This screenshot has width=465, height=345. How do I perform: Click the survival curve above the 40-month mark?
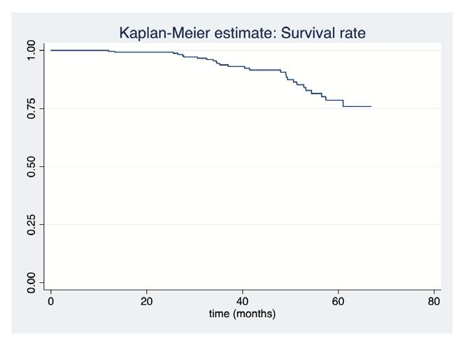click(243, 67)
